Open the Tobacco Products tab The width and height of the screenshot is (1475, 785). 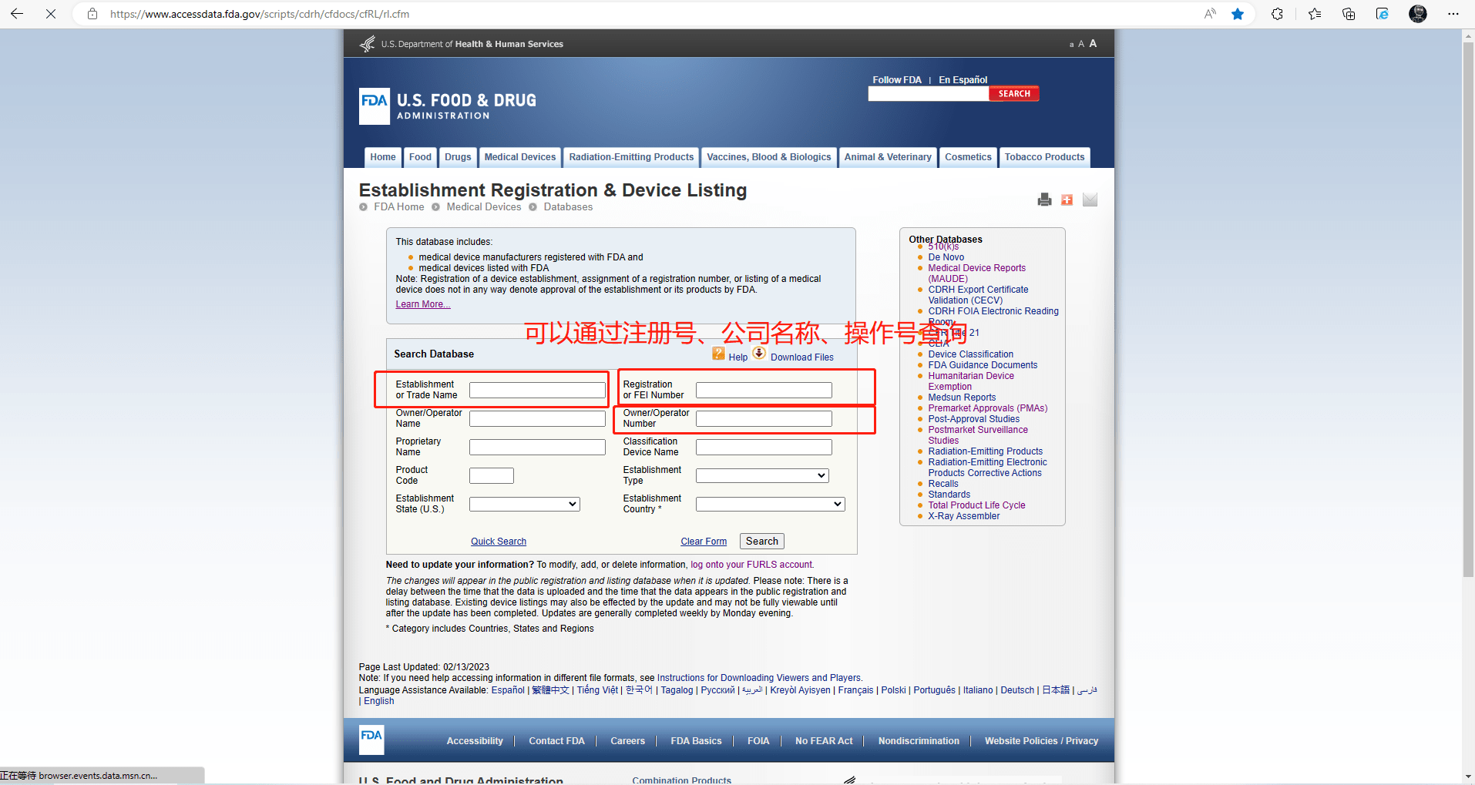coord(1044,157)
